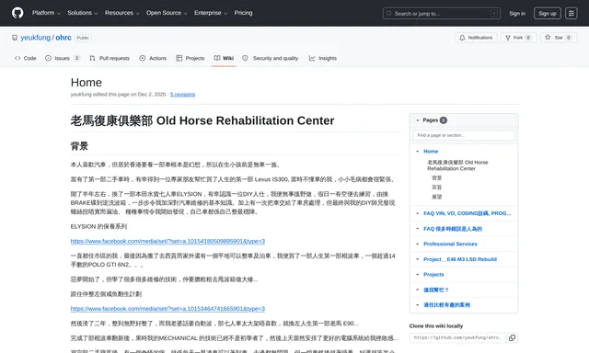589x353 pixels.
Task: Expand the Platform menu
Action: point(46,13)
